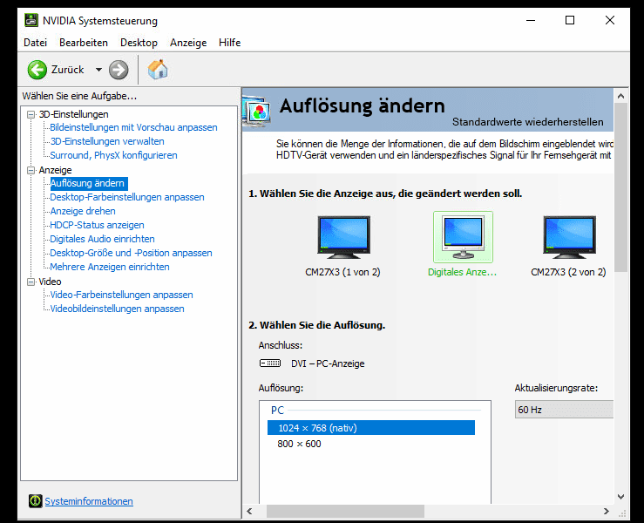The width and height of the screenshot is (644, 523).
Task: Click the Auflösung ändern header icon
Action: coord(257,110)
